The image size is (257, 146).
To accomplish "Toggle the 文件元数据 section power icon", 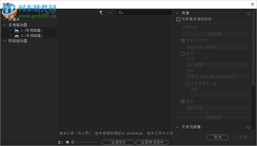I will click(x=249, y=127).
